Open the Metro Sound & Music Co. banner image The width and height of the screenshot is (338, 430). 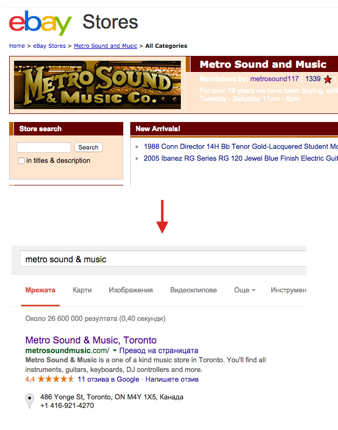97,84
